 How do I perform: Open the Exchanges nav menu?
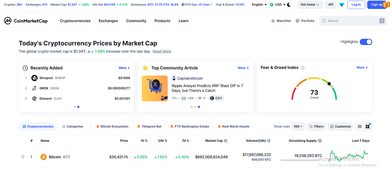[x=108, y=21]
